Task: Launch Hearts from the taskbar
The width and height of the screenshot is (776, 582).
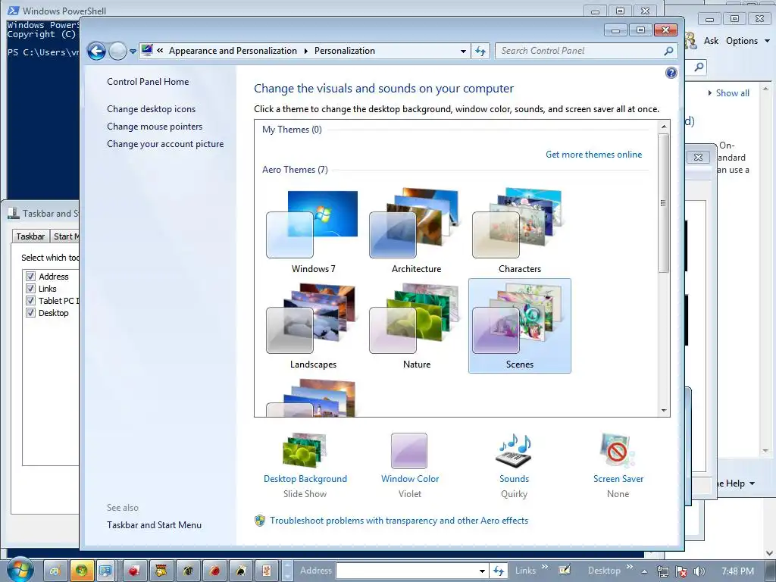Action: (133, 571)
